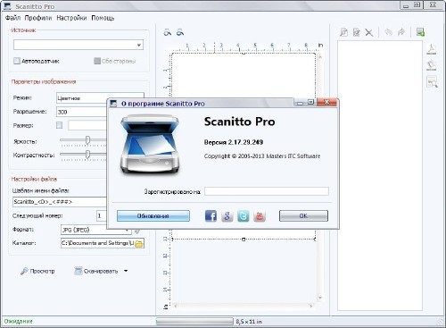Click the save to PDF icon
Image resolution: width=446 pixels, height=328 pixels.
click(x=432, y=49)
